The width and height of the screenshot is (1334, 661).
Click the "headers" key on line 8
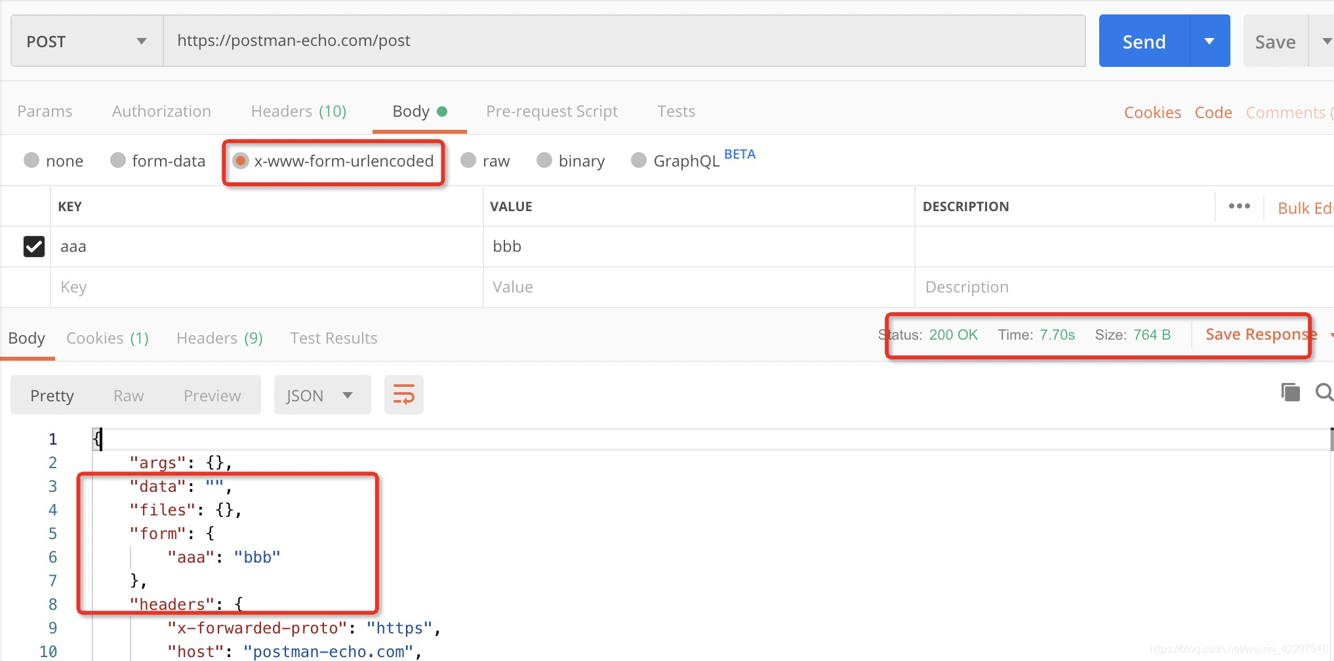tap(172, 604)
